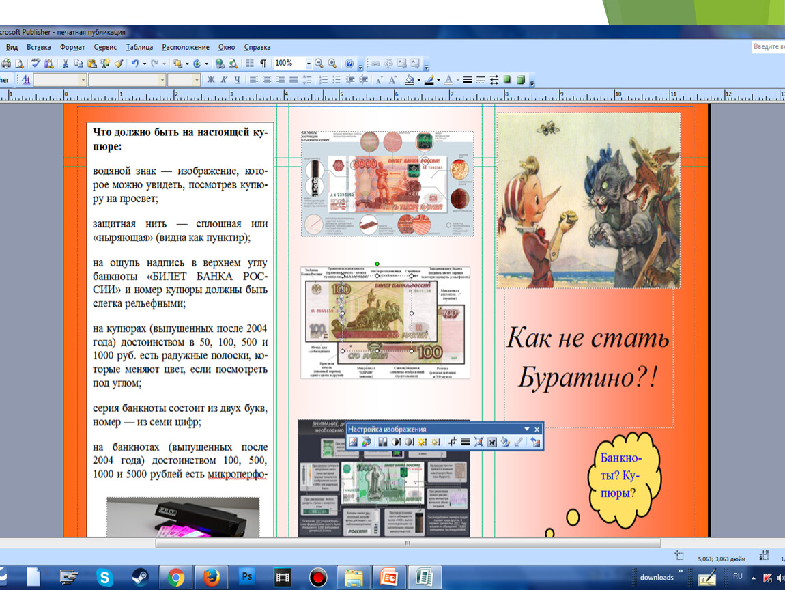The image size is (785, 590).
Task: Open the Format Picture dialog icon
Action: 505,442
